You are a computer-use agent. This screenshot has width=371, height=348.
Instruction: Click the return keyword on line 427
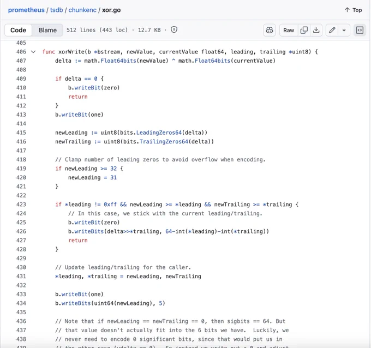coord(78,241)
